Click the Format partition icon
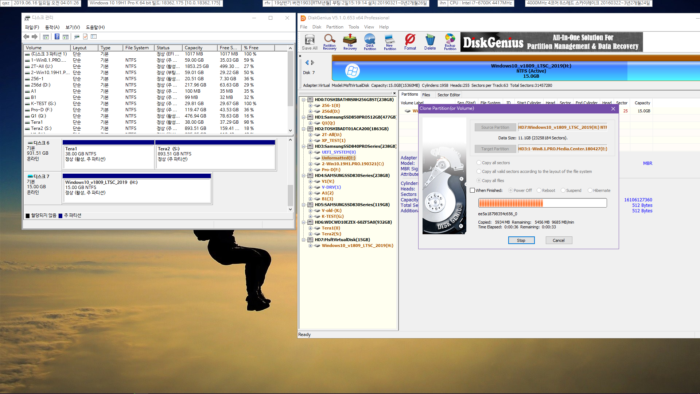This screenshot has height=394, width=700. [410, 42]
